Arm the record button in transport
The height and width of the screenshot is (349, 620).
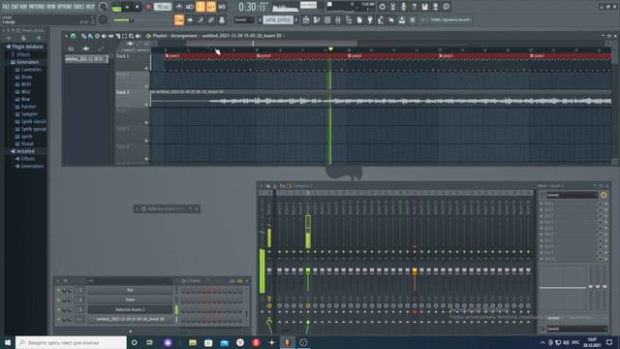pos(148,7)
